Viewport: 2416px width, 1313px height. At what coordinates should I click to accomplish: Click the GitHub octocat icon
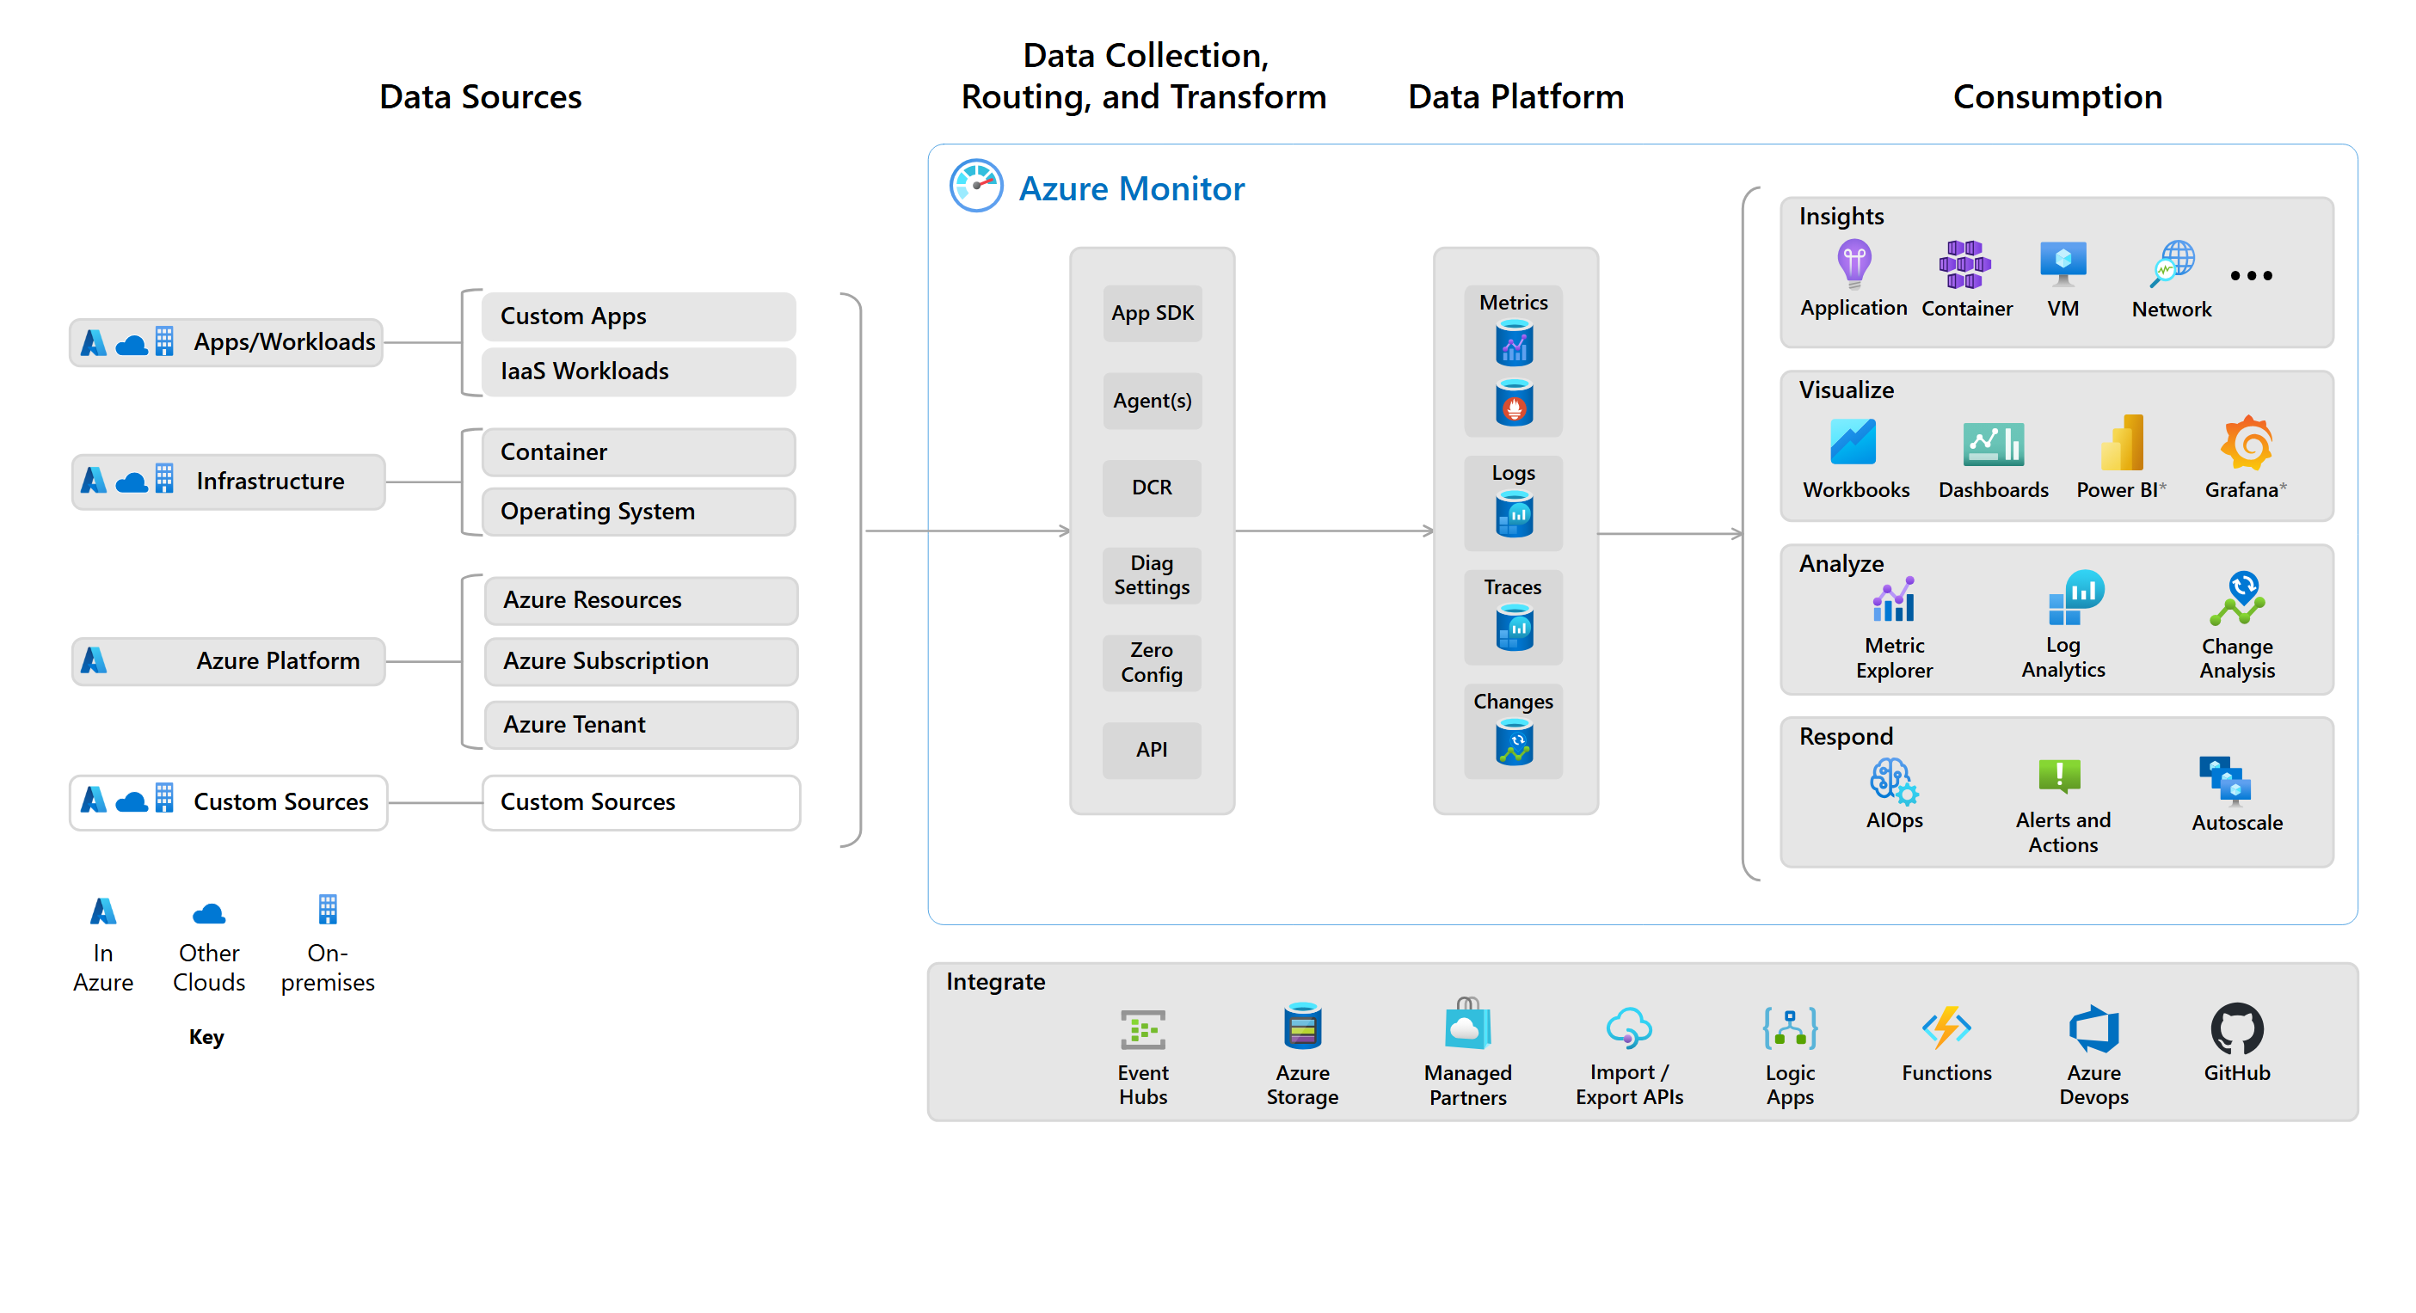pyautogui.click(x=2237, y=1030)
